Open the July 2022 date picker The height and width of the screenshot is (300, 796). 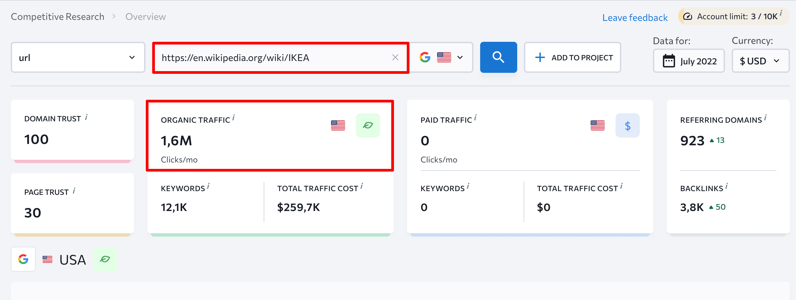689,61
